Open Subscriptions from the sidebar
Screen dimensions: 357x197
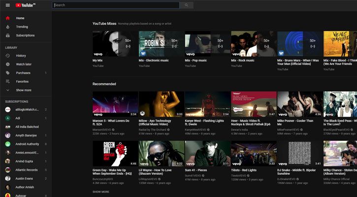[26, 35]
